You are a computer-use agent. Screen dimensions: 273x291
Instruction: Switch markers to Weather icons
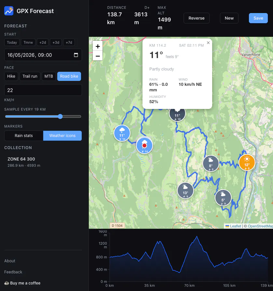62,136
